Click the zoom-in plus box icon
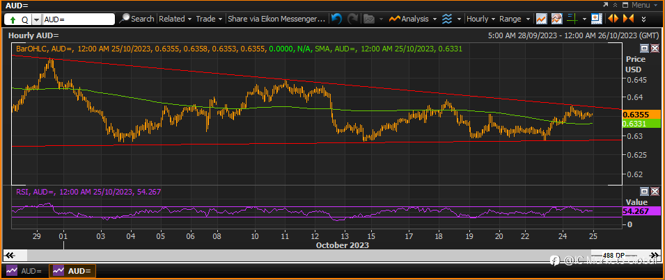 coord(597,19)
